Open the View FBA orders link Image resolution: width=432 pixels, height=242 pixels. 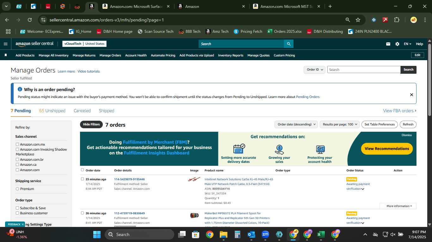tap(400, 111)
